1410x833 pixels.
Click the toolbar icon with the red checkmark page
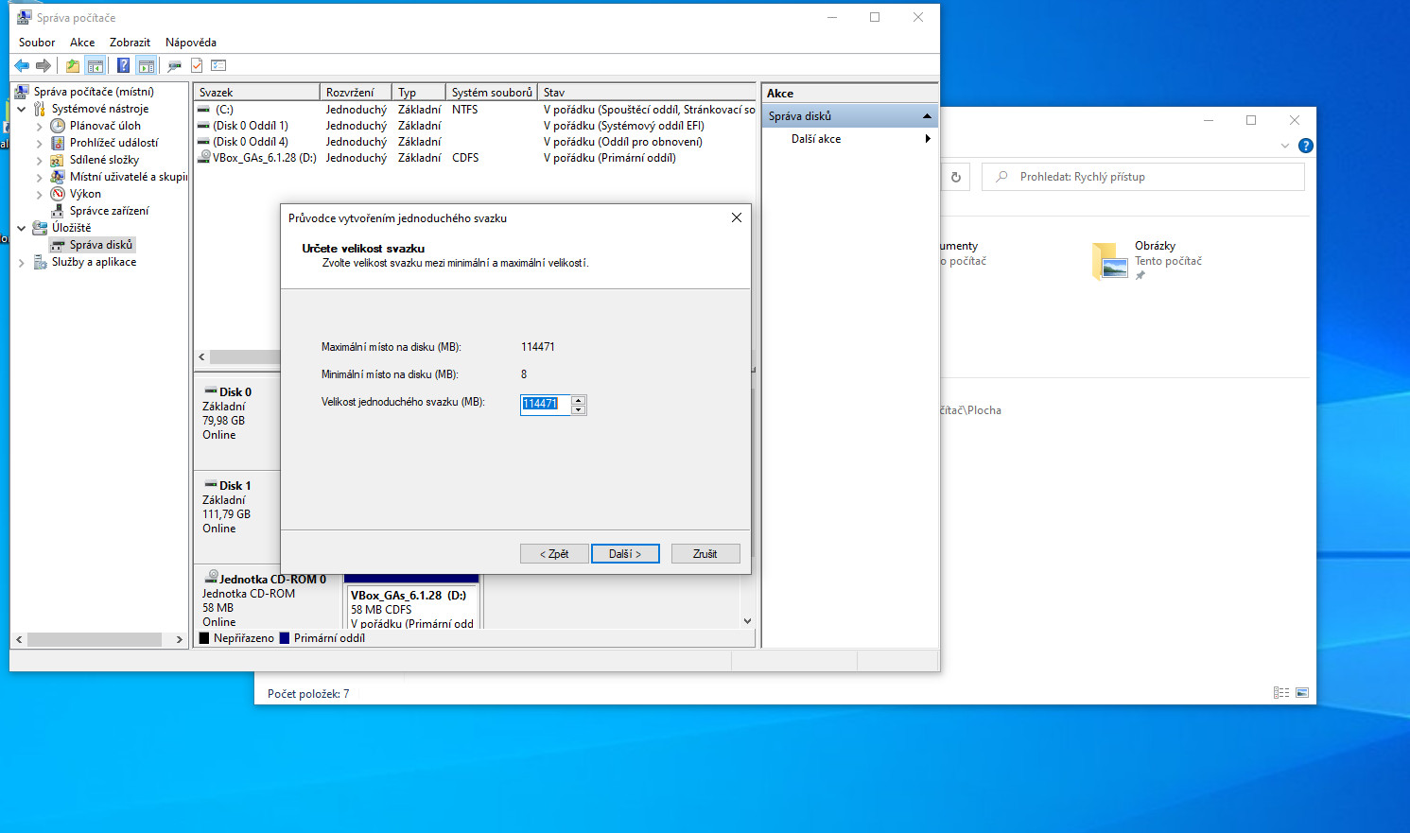coord(197,65)
